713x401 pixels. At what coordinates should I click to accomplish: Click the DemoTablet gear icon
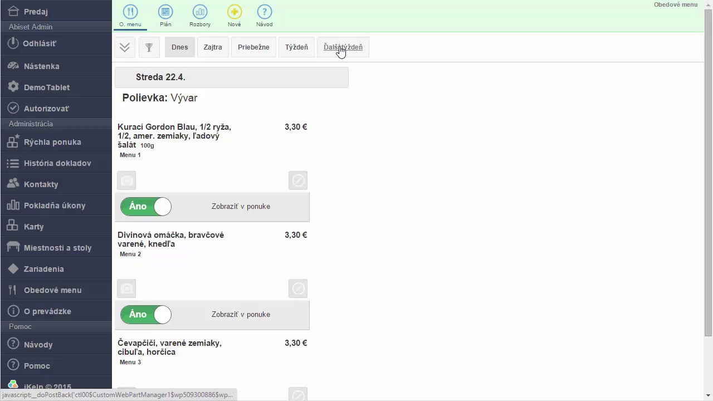pyautogui.click(x=13, y=87)
